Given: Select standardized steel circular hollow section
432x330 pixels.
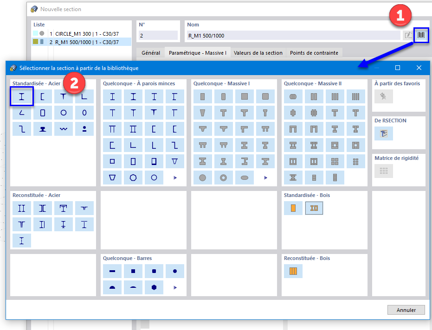Looking at the screenshot, I should point(64,113).
